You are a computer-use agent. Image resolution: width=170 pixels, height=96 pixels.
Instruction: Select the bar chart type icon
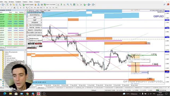pos(58,5)
